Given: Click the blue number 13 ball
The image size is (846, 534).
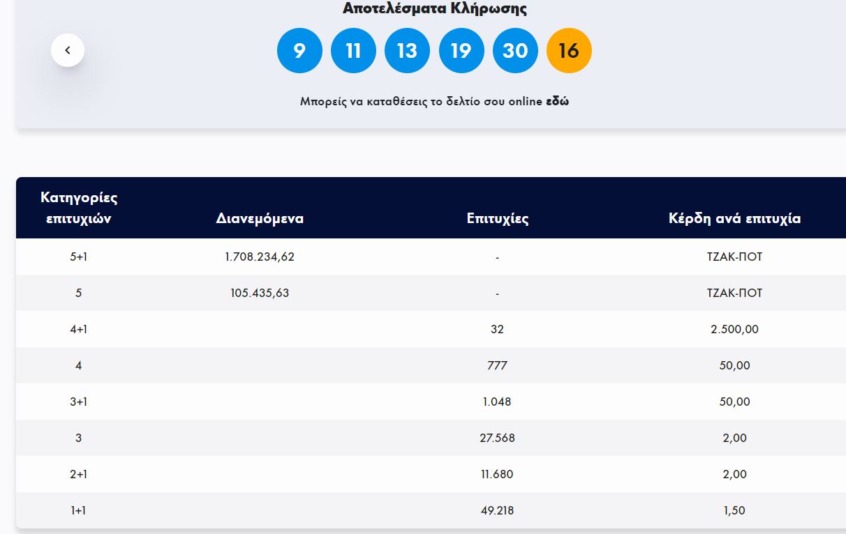Looking at the screenshot, I should [407, 51].
